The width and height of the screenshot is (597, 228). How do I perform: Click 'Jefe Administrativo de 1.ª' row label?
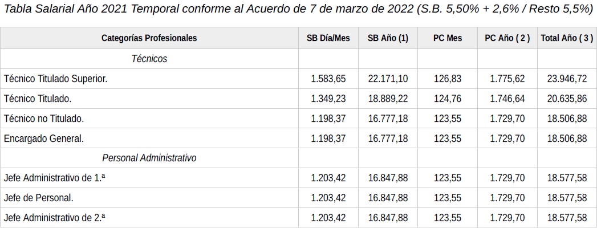[x=55, y=178]
